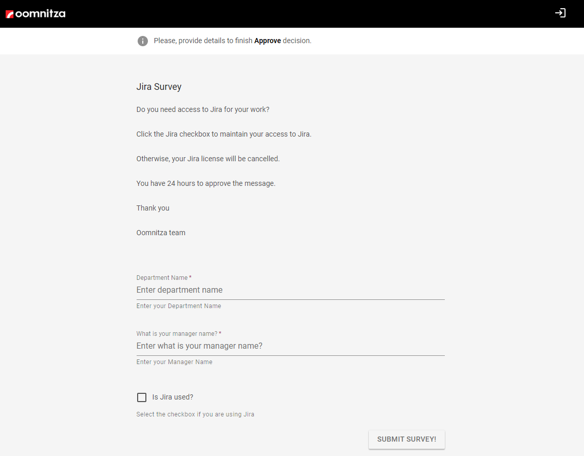
Task: Click the 'Enter your Department Name' hint text
Action: click(x=179, y=306)
